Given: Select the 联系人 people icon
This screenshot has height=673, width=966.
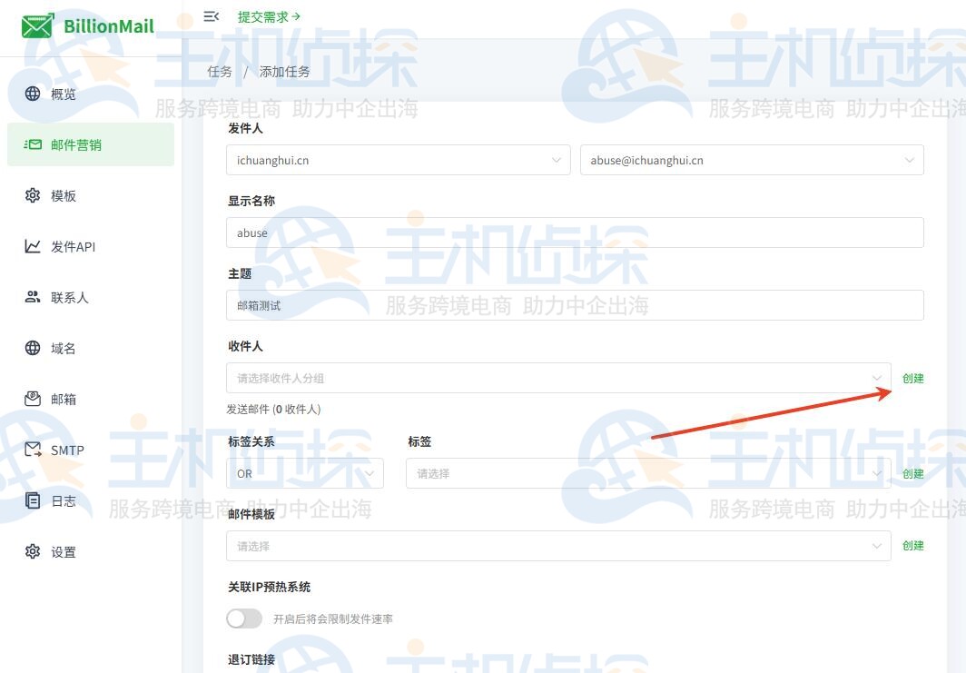Looking at the screenshot, I should (x=33, y=297).
